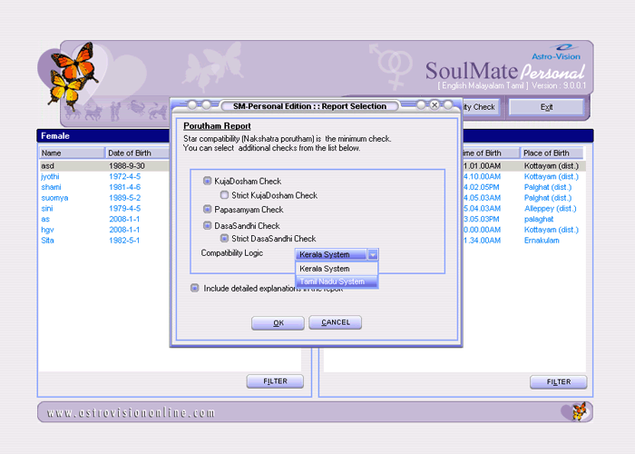Click the www.astrovisiononline.com link
The width and height of the screenshot is (635, 454).
click(131, 412)
